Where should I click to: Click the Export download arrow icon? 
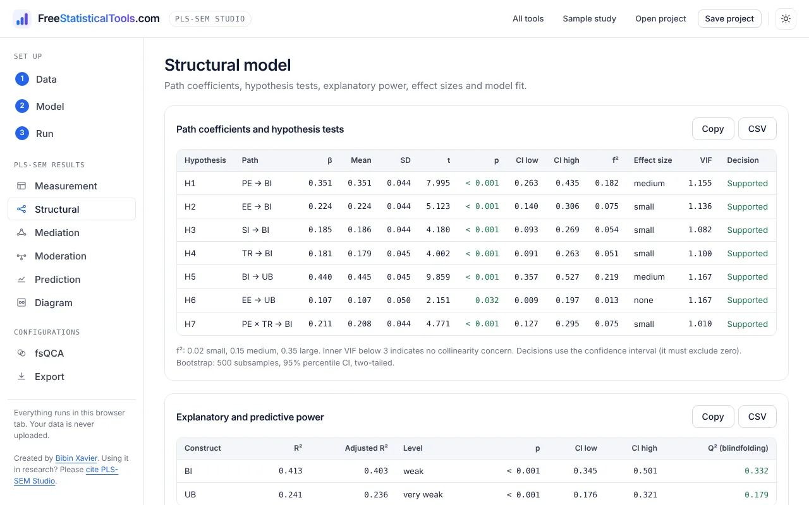click(x=21, y=377)
